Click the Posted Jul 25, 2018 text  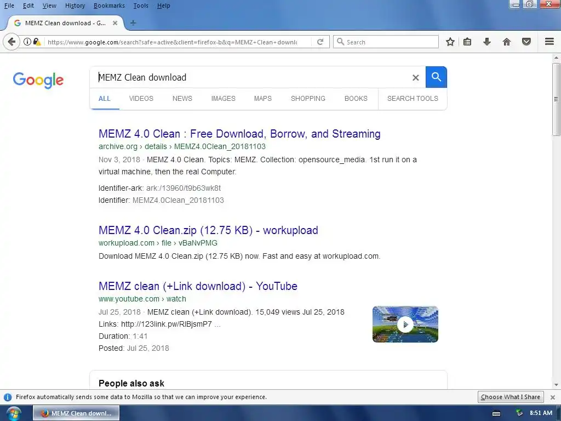(x=134, y=348)
